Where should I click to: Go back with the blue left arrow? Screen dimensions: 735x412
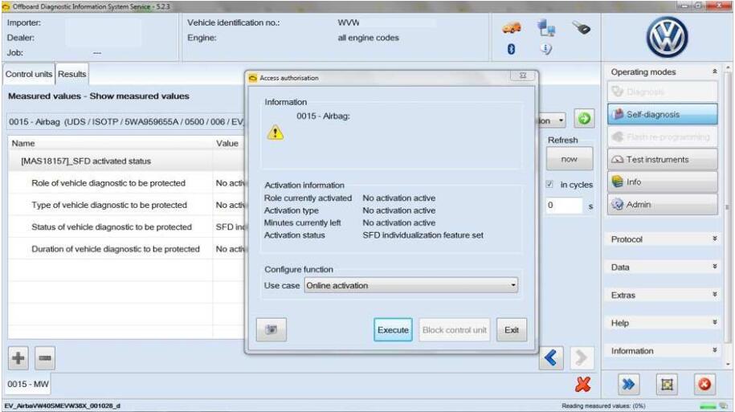(551, 358)
